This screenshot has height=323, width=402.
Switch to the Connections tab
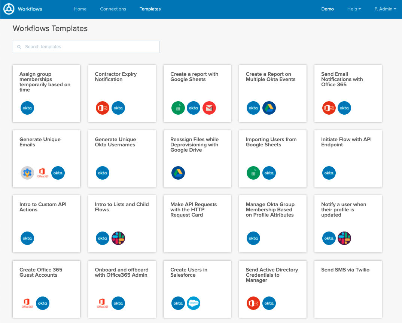pos(113,9)
